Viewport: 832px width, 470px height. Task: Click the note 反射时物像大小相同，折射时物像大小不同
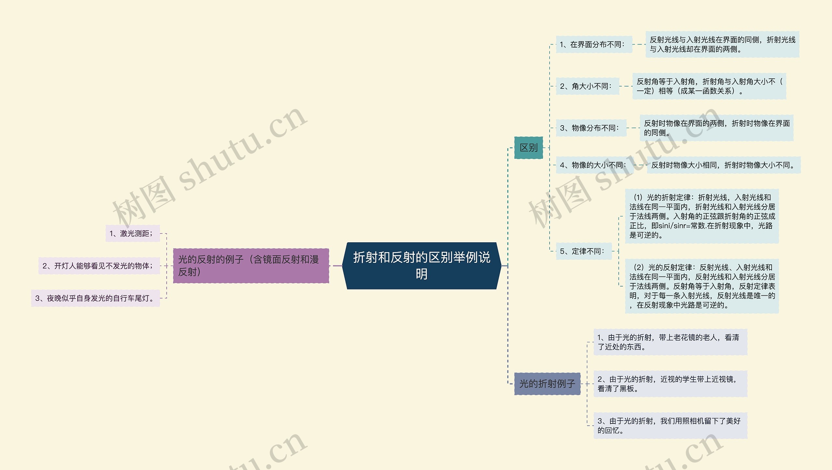(723, 165)
